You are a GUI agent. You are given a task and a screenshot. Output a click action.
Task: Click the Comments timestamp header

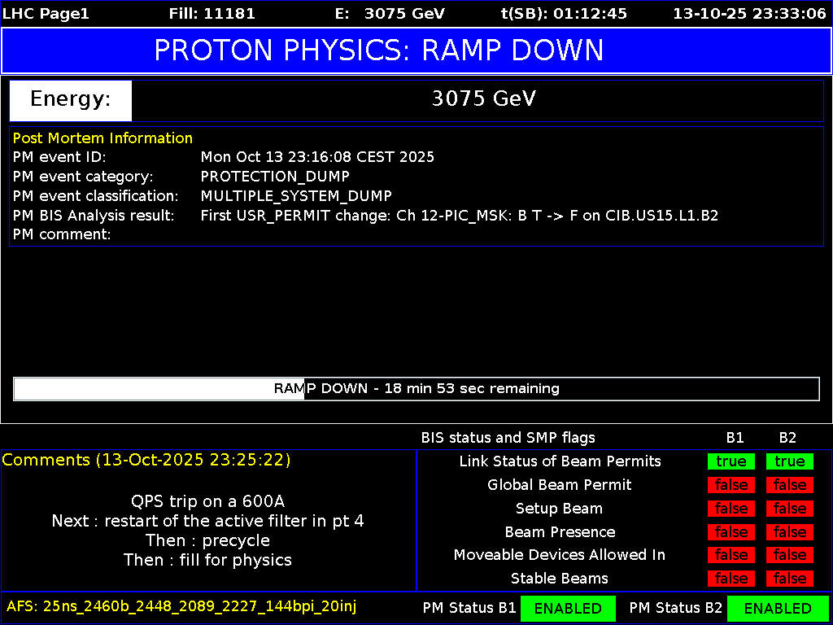coord(146,460)
